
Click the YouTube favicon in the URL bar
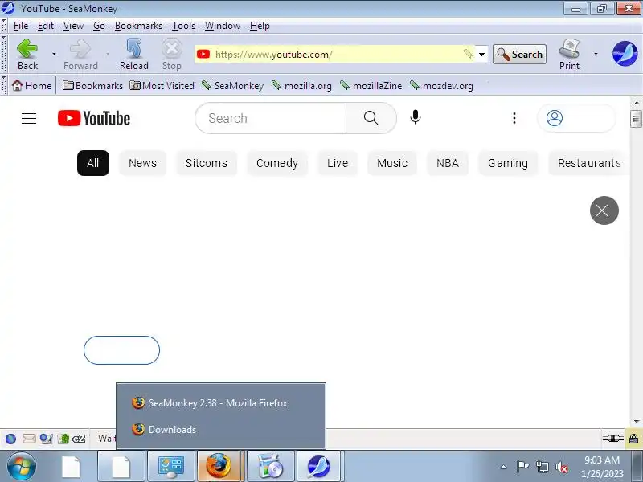(x=203, y=54)
